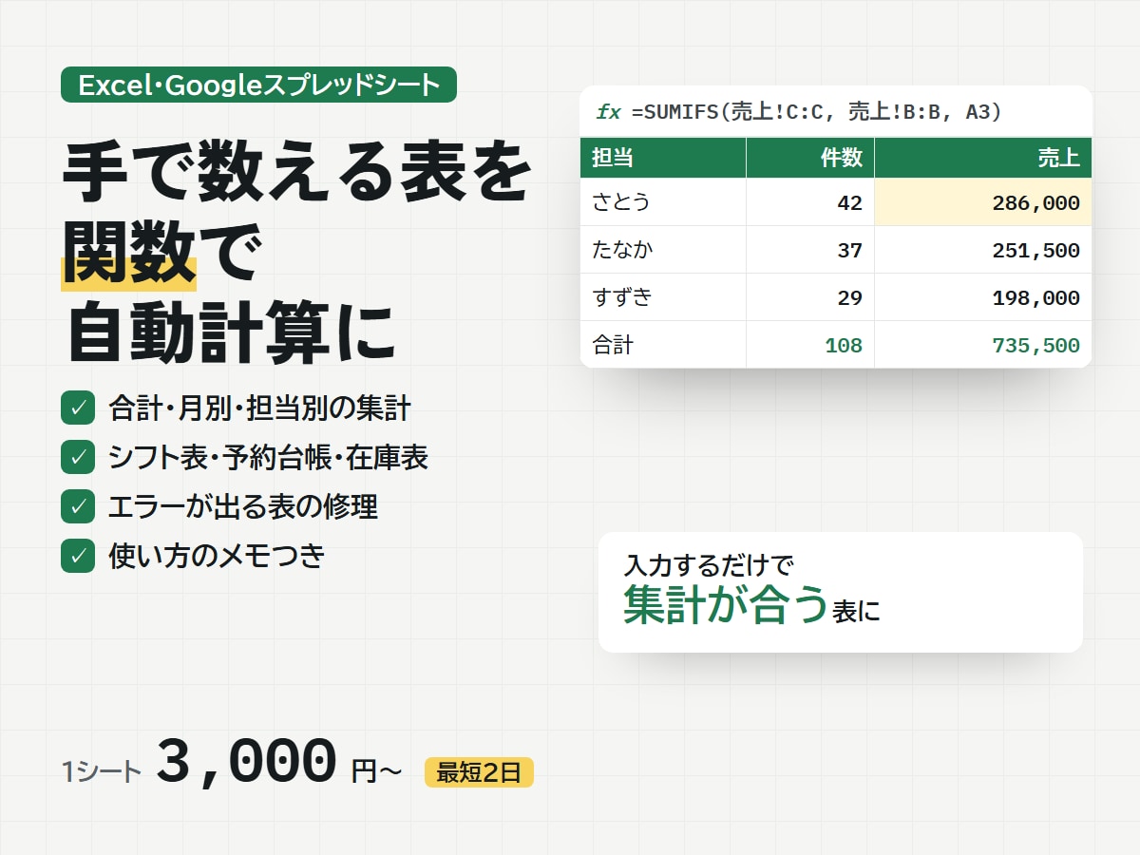This screenshot has height=855, width=1140.
Task: Select the 担当 column header
Action: click(x=663, y=158)
